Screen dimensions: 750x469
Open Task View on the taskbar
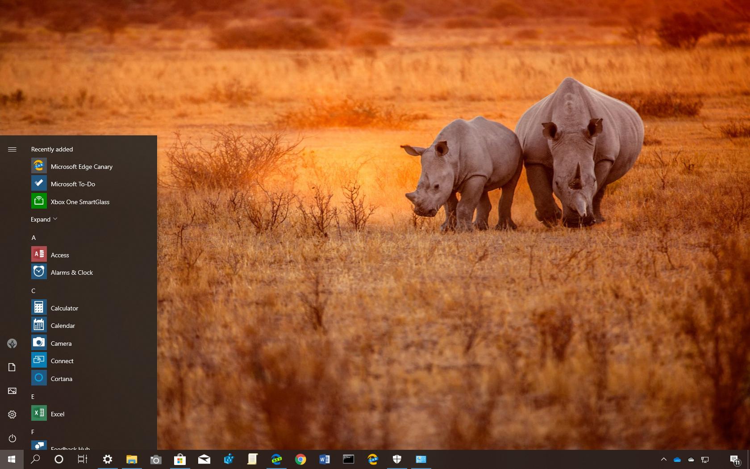pyautogui.click(x=83, y=459)
